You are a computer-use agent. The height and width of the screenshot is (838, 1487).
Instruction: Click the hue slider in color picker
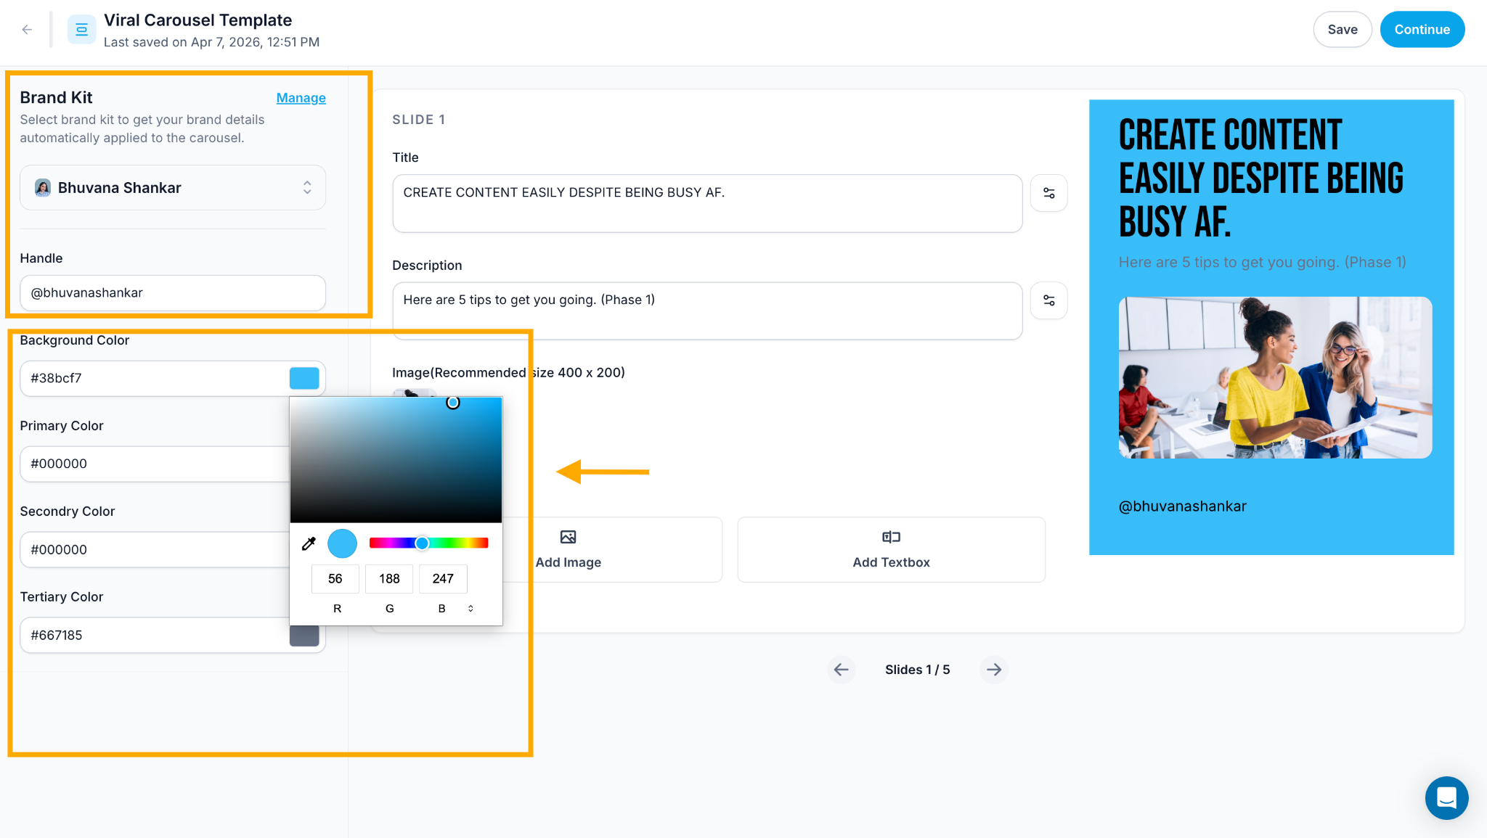428,543
